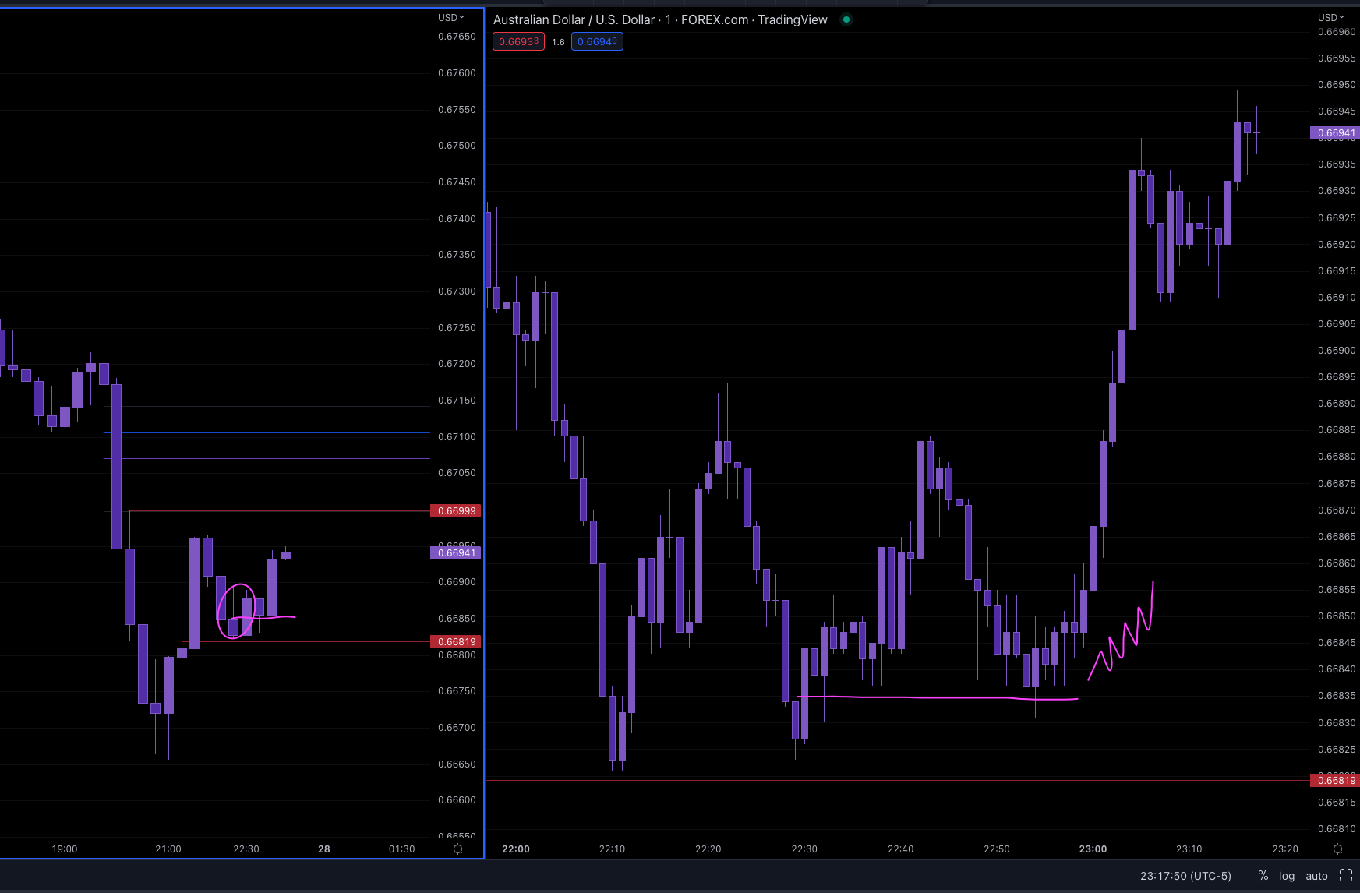Click the green market status dot

[x=846, y=19]
